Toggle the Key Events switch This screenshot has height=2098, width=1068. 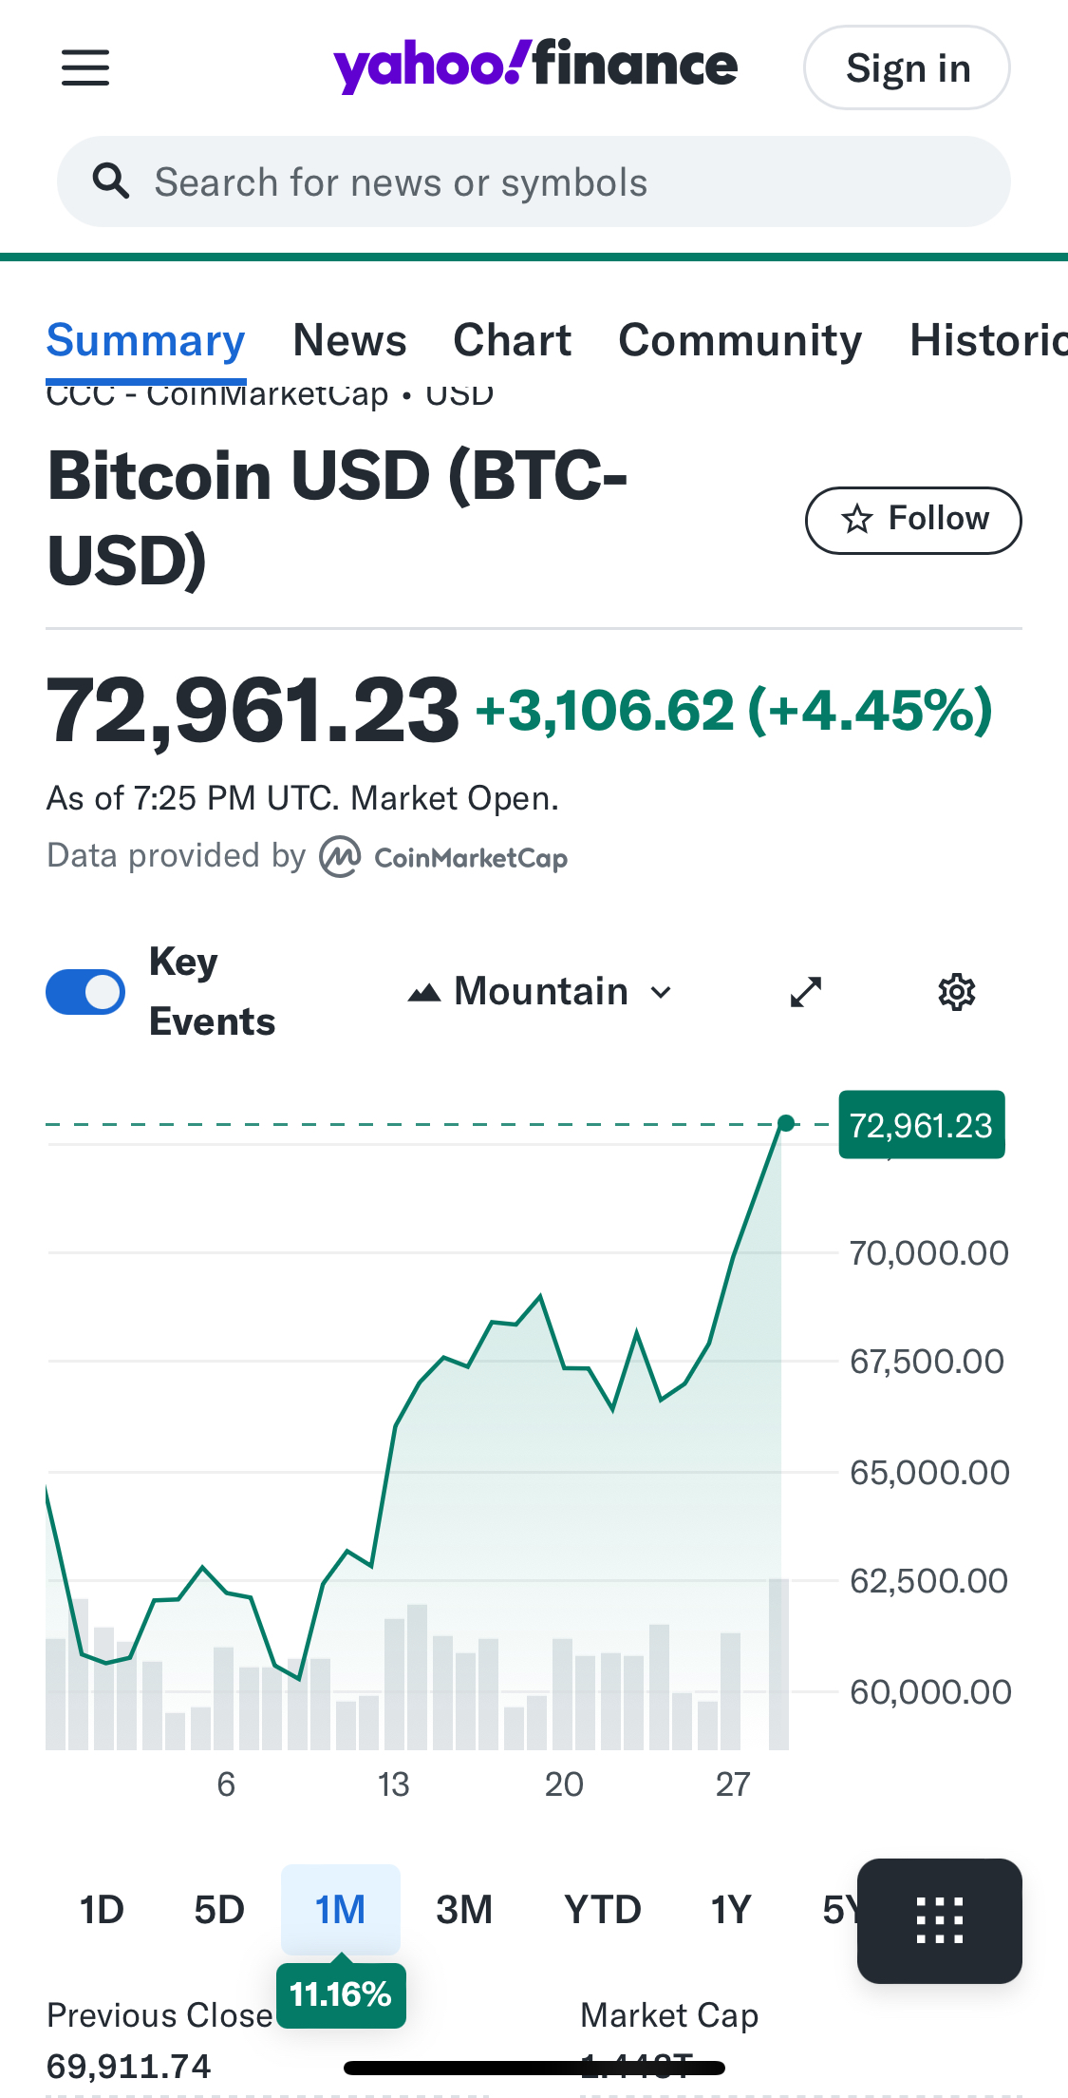pos(85,992)
